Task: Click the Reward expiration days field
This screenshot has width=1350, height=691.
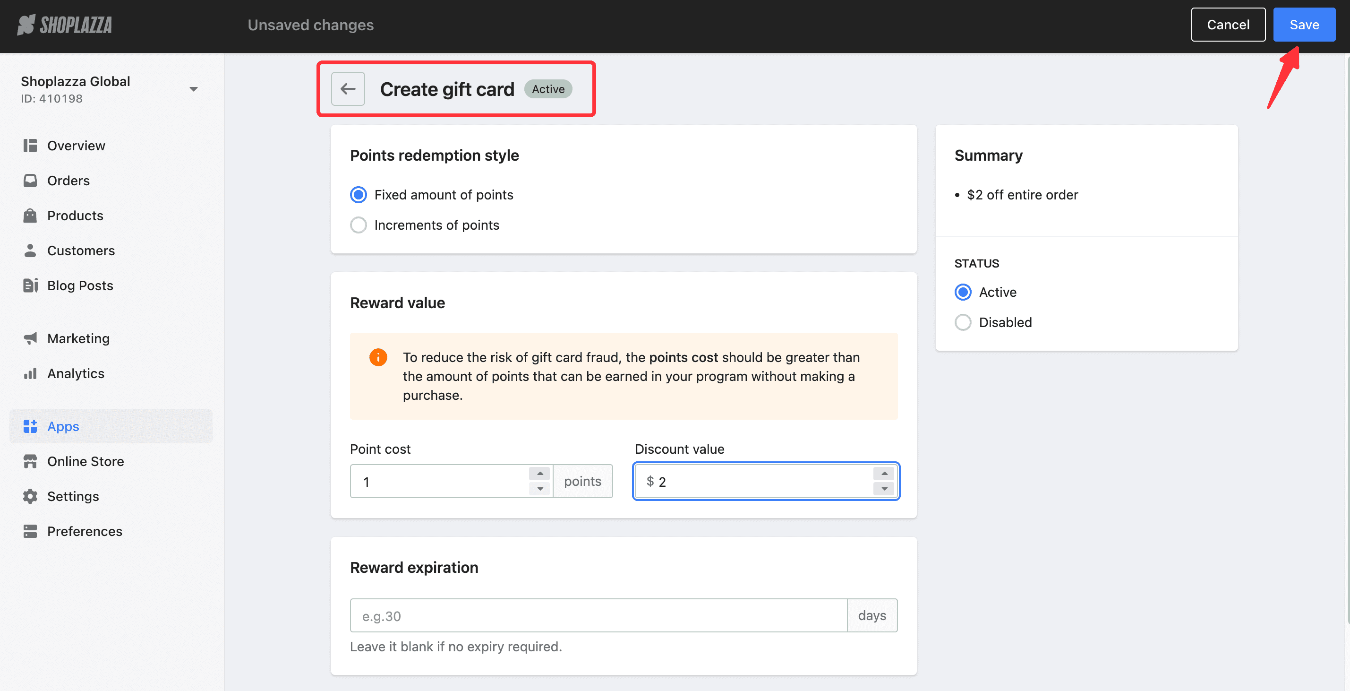Action: click(x=598, y=615)
